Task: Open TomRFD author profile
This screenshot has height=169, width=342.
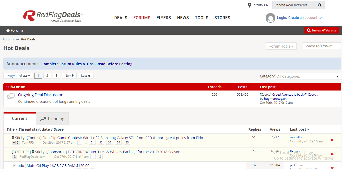Action: coord(28,143)
